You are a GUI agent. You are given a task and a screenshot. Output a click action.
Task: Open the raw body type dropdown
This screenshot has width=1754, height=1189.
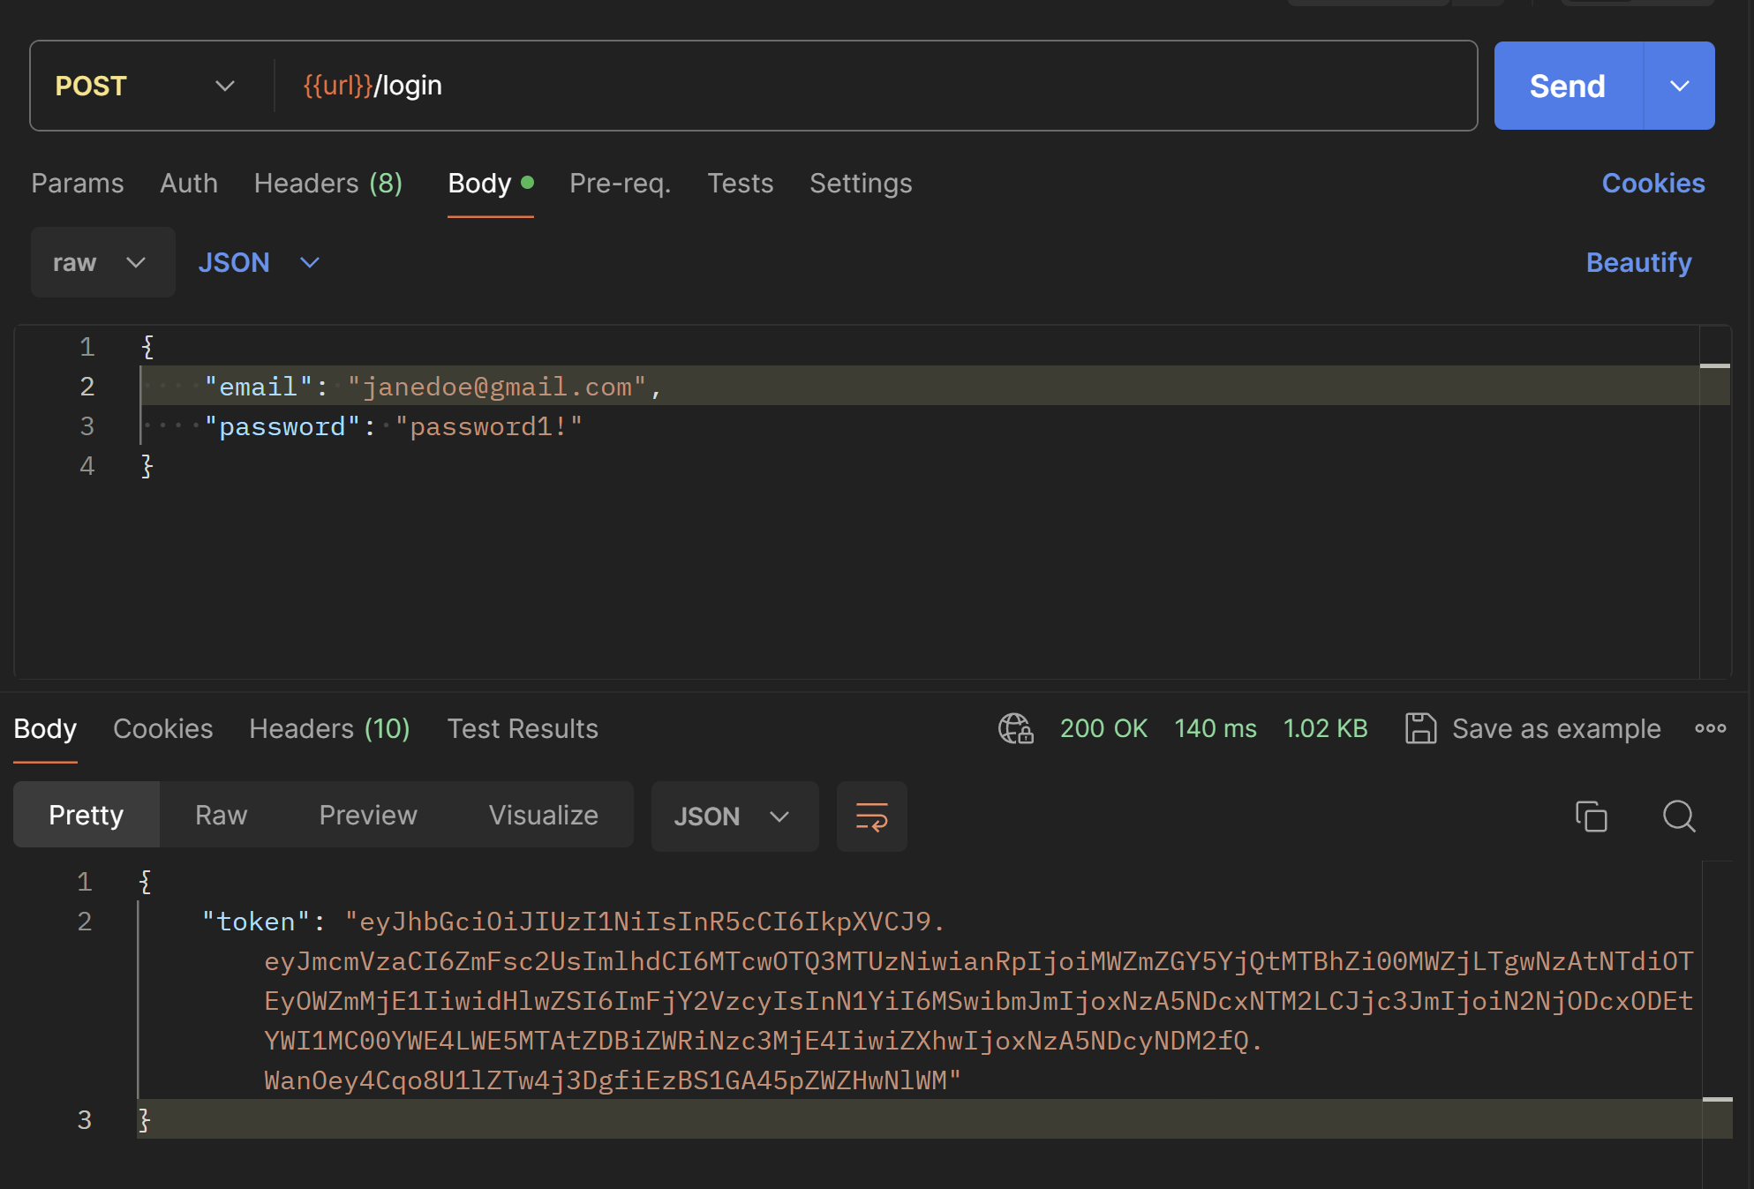pyautogui.click(x=102, y=262)
